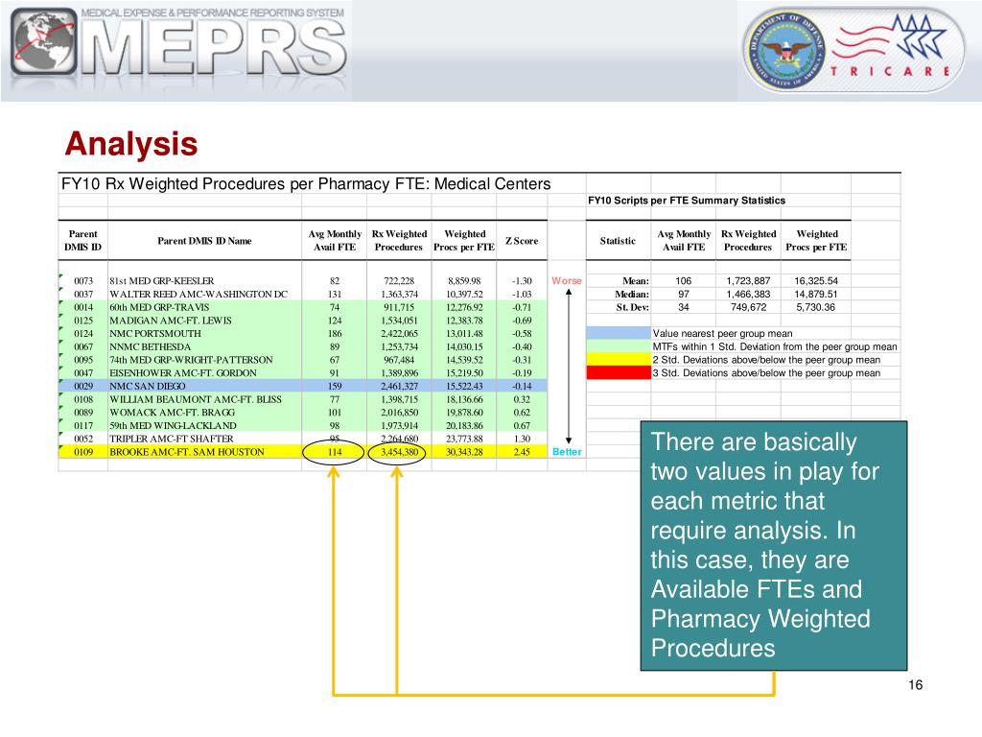Screen dimensions: 982x737
Task: Click the 'Mean:' statistic label
Action: point(636,281)
